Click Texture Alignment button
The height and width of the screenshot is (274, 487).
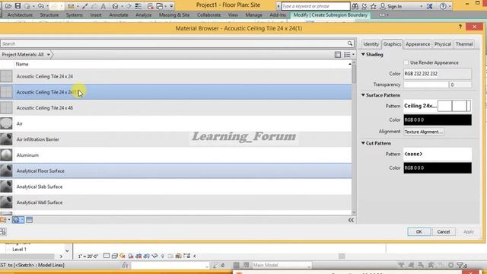click(x=424, y=132)
